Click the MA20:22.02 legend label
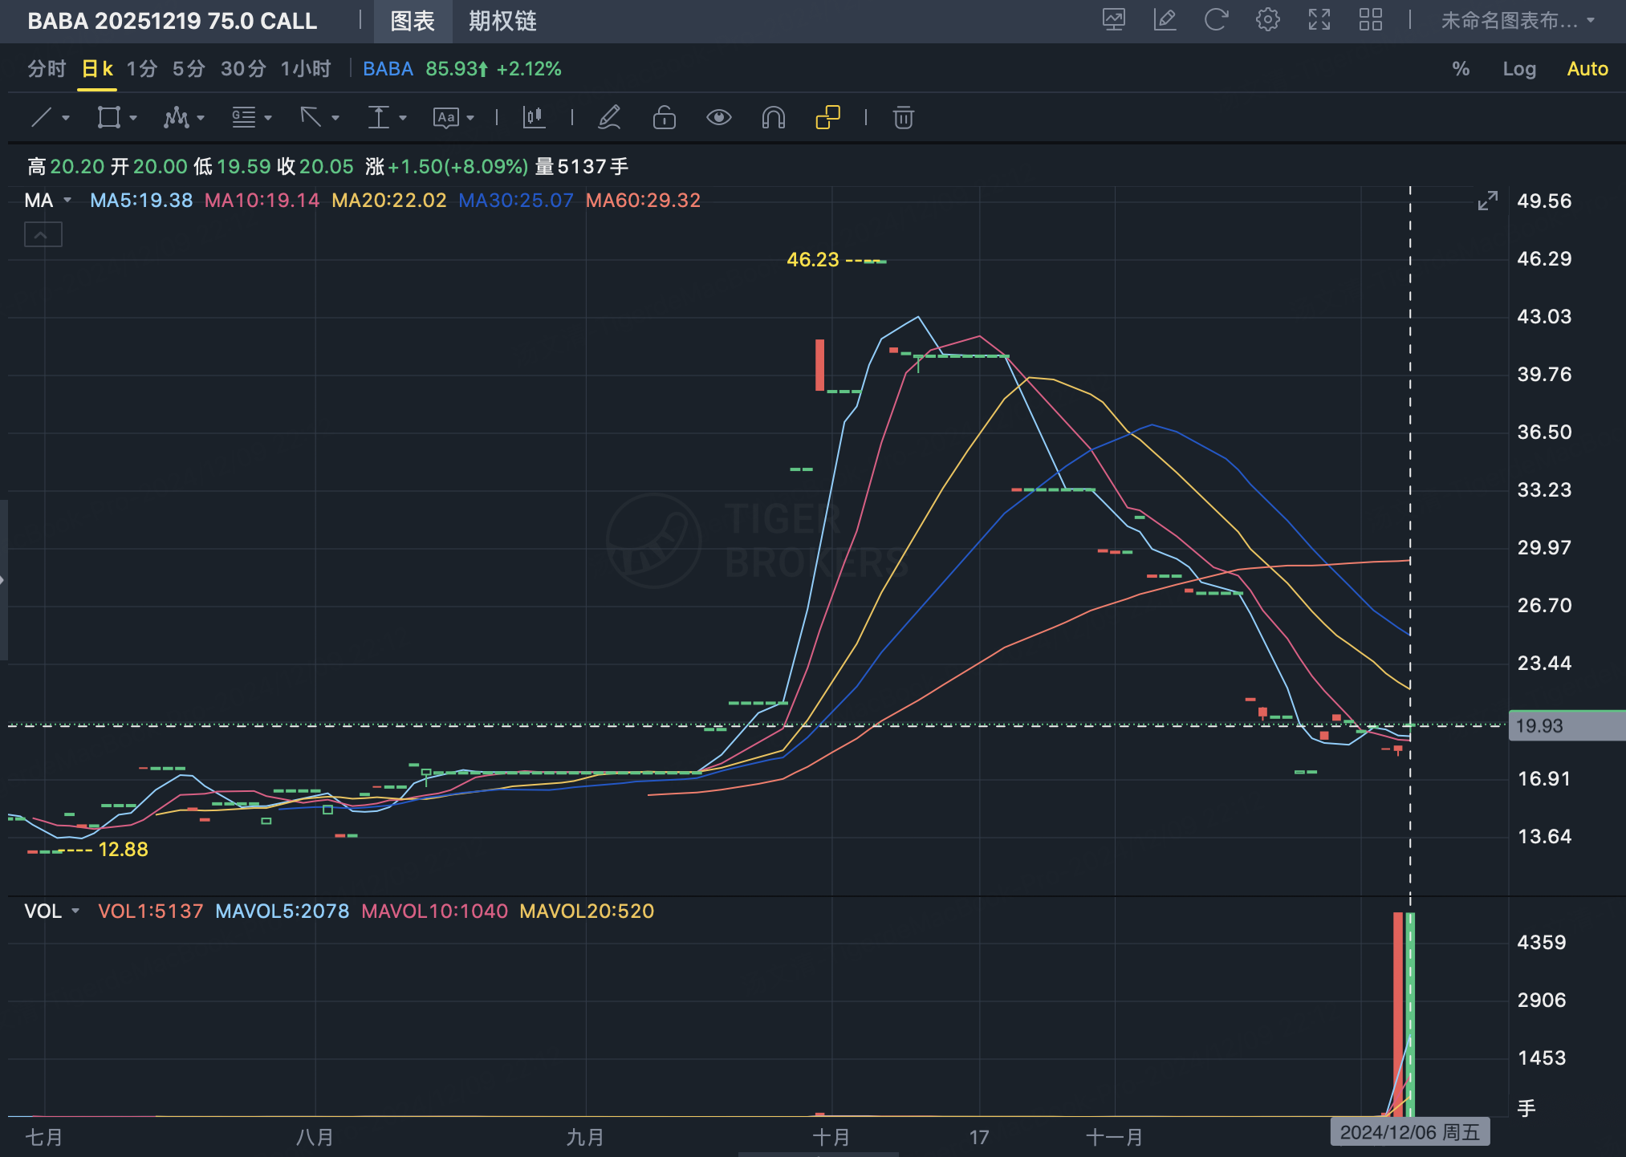 coord(389,201)
